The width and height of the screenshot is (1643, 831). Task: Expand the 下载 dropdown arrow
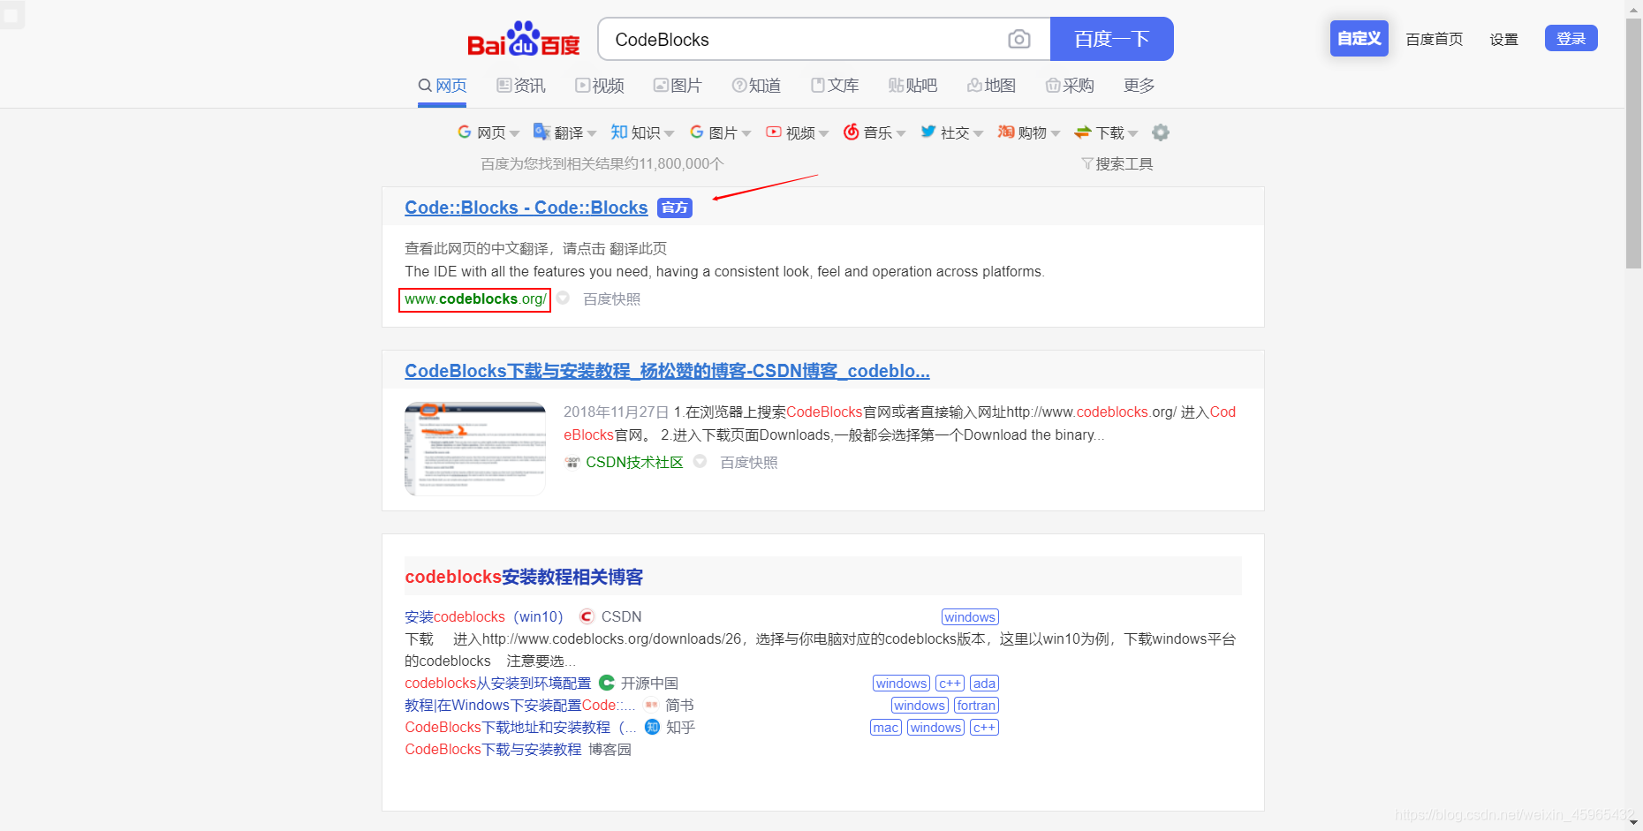1132,133
